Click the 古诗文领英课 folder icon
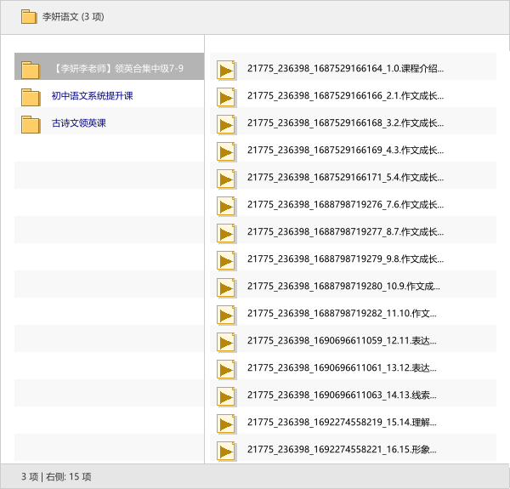This screenshot has height=489, width=510. (31, 124)
